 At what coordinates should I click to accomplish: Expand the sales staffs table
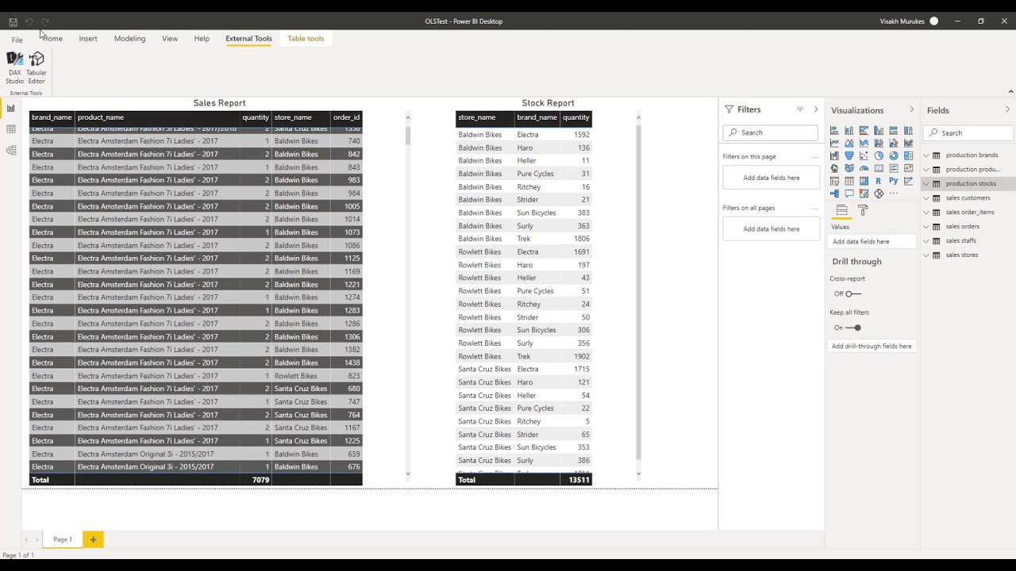coord(926,241)
